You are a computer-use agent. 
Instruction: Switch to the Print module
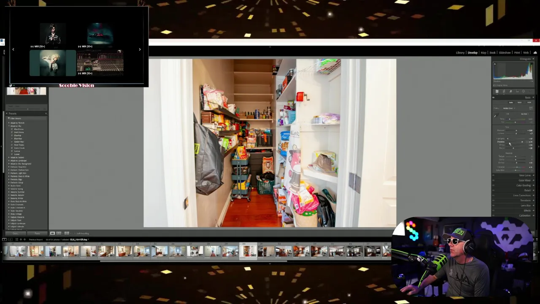(x=517, y=53)
